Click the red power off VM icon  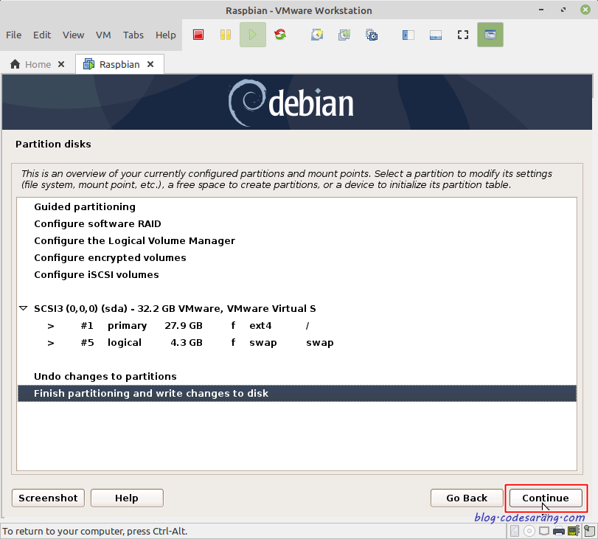[198, 35]
